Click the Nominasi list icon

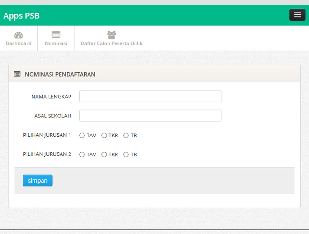pos(56,35)
